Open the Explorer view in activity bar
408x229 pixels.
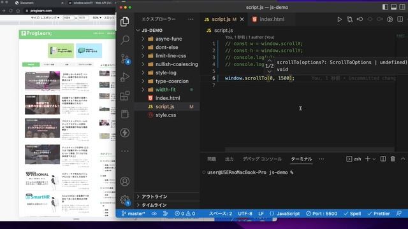click(x=125, y=22)
